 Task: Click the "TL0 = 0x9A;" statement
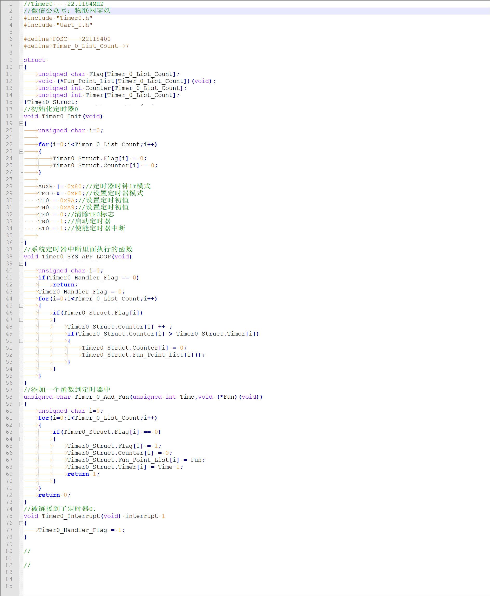click(x=58, y=200)
